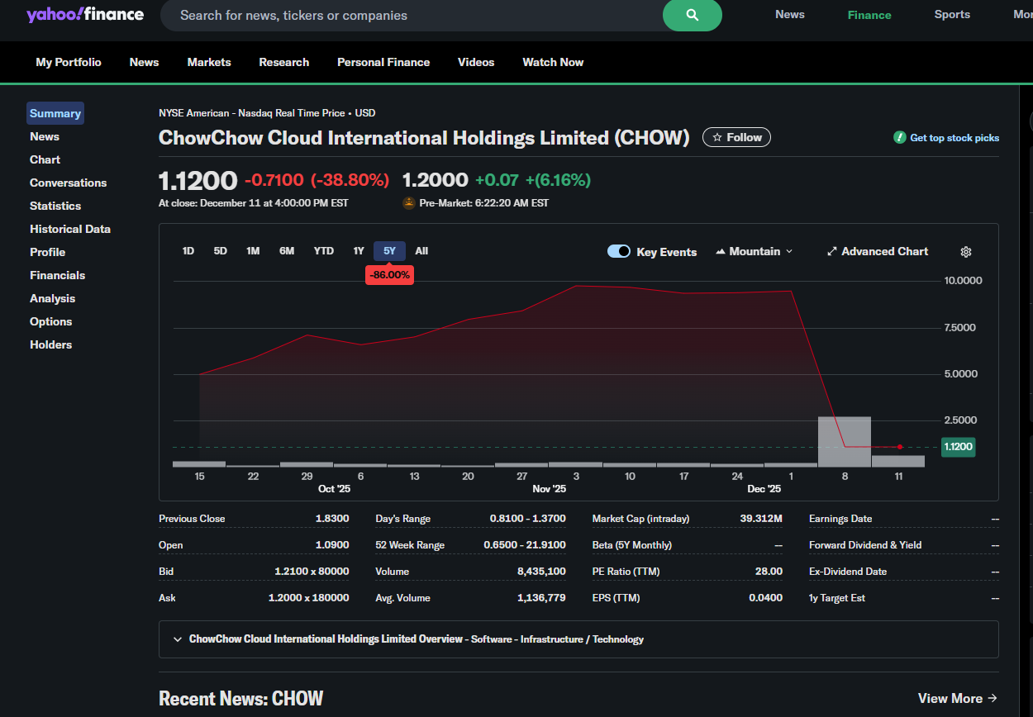
Task: Click the Earnings Date label
Action: pyautogui.click(x=840, y=519)
